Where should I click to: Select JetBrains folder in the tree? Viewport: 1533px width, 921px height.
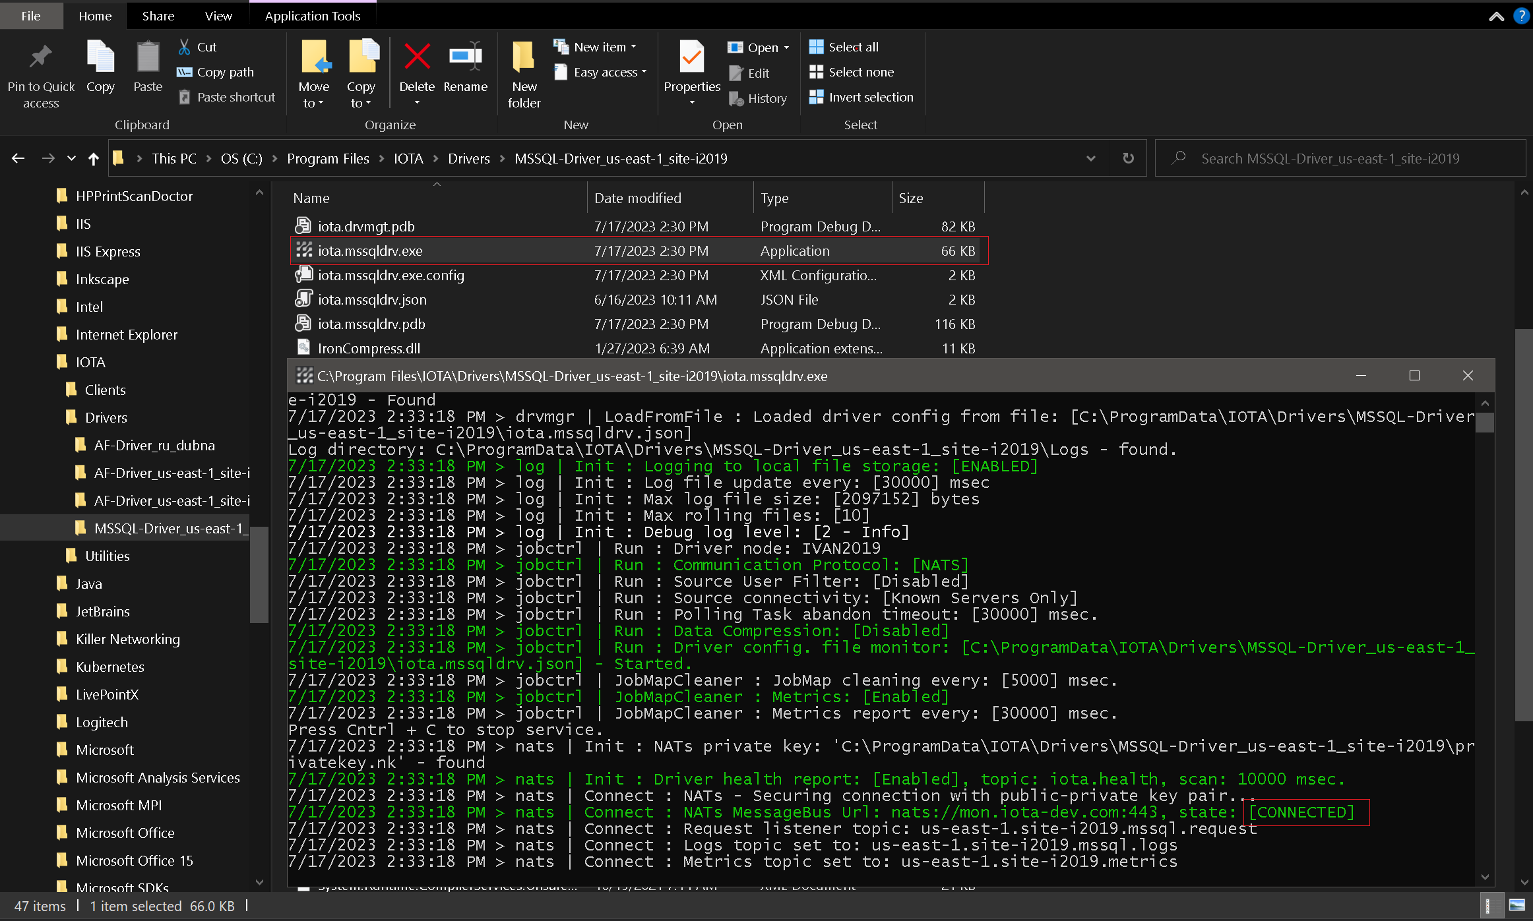[x=102, y=611]
